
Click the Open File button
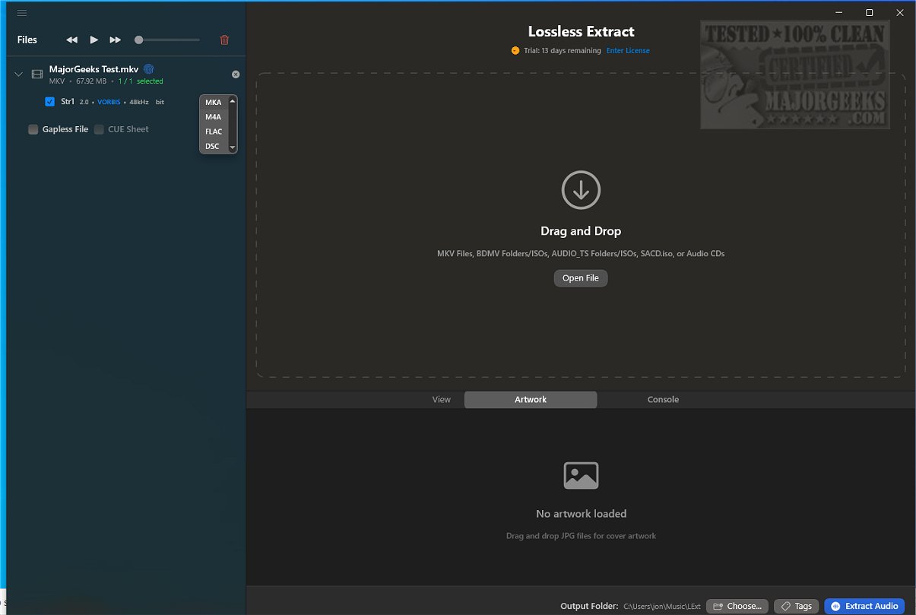581,278
